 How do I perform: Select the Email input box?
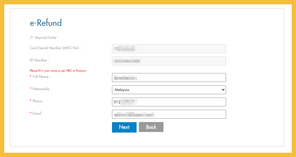pyautogui.click(x=169, y=114)
